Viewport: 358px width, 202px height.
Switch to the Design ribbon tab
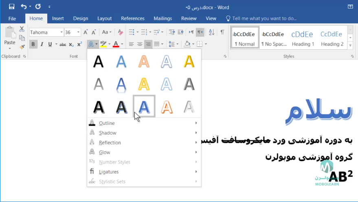tap(81, 18)
